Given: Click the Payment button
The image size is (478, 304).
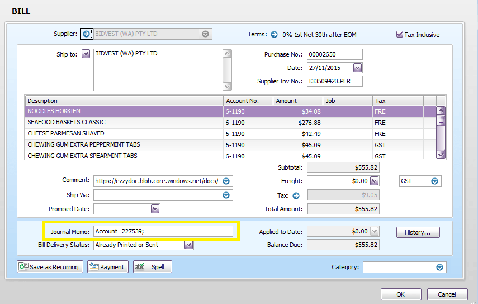Looking at the screenshot, I should click(x=108, y=266).
